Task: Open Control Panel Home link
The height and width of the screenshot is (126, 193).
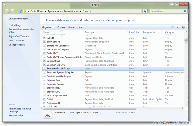Action: coord(18,19)
